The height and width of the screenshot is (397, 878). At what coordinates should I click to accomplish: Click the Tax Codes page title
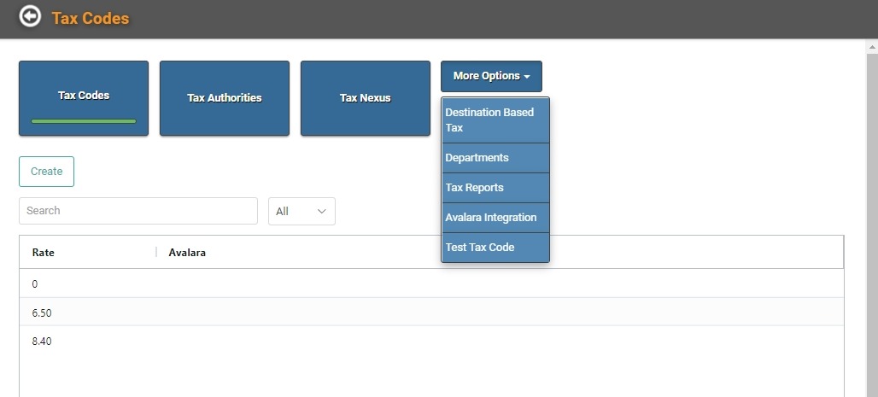point(91,18)
